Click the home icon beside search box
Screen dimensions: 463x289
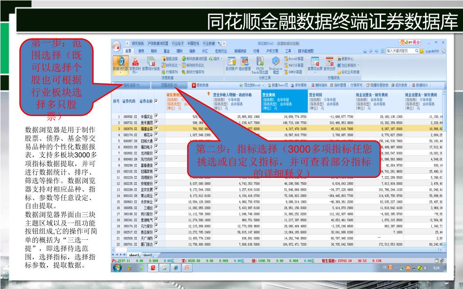pyautogui.click(x=365, y=51)
